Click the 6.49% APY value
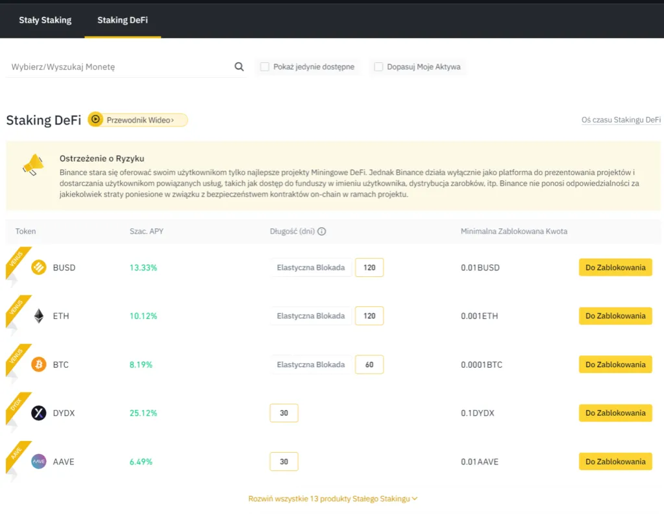 click(141, 461)
